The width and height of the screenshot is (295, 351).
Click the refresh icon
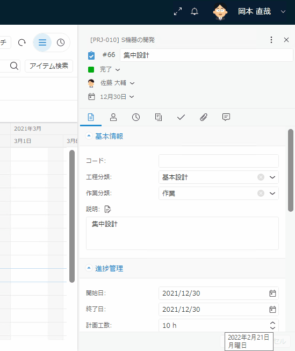21,42
